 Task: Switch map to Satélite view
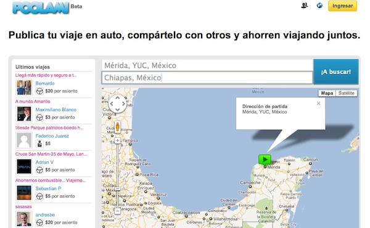346,93
